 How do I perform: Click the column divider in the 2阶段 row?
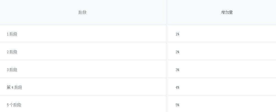167,51
